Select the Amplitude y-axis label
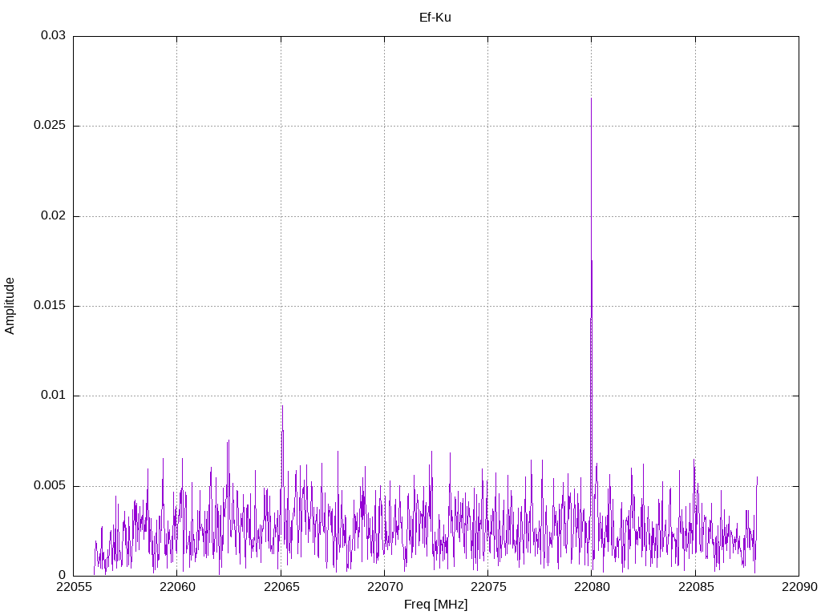This screenshot has height=615, width=821. (10, 306)
